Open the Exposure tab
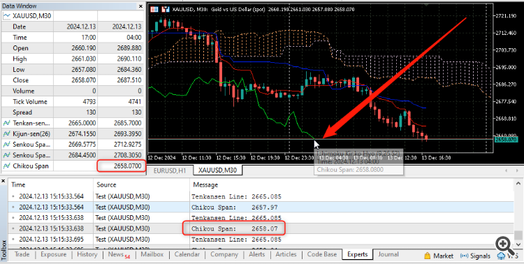This screenshot has width=524, height=264. point(54,255)
